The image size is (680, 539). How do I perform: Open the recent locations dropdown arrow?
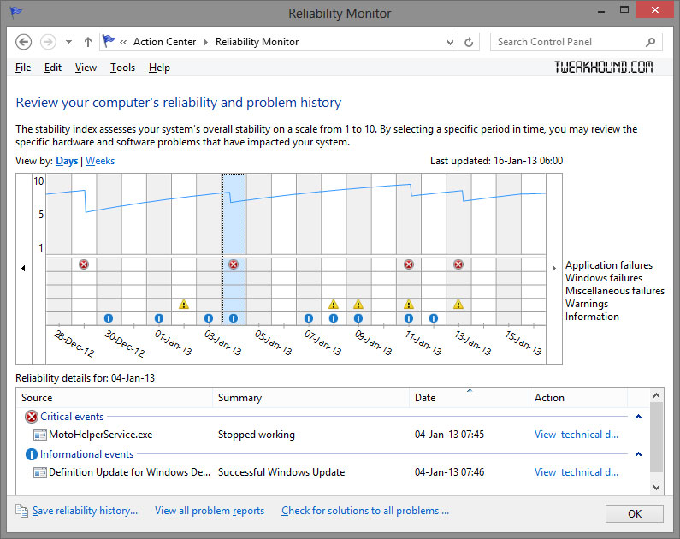pyautogui.click(x=68, y=42)
